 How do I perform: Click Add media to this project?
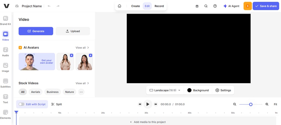pyautogui.click(x=148, y=122)
